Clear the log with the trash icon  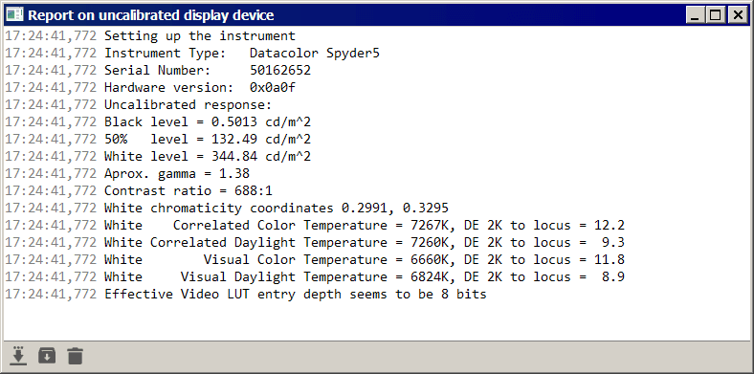tap(75, 356)
